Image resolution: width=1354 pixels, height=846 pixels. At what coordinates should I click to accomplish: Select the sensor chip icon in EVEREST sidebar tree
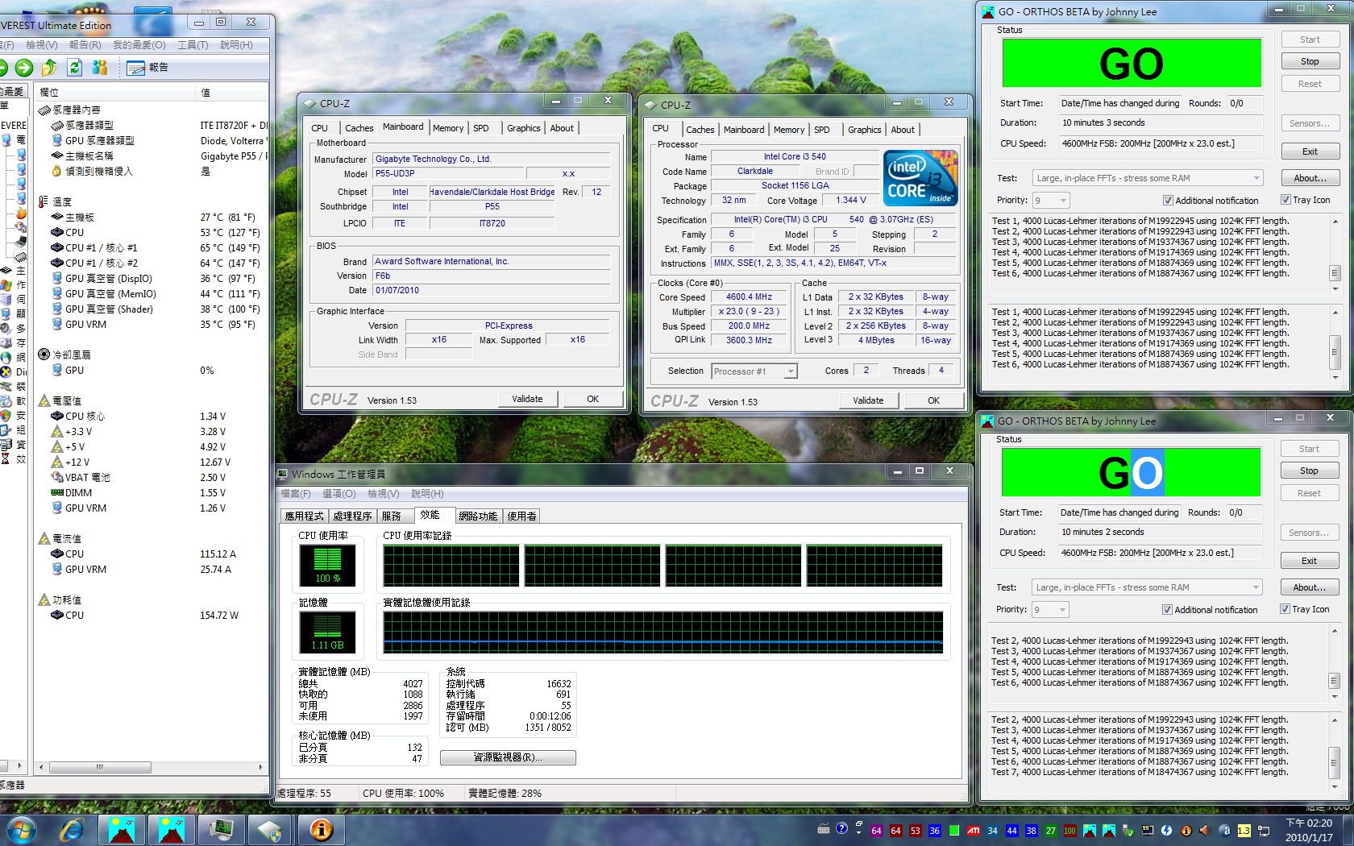[x=21, y=257]
